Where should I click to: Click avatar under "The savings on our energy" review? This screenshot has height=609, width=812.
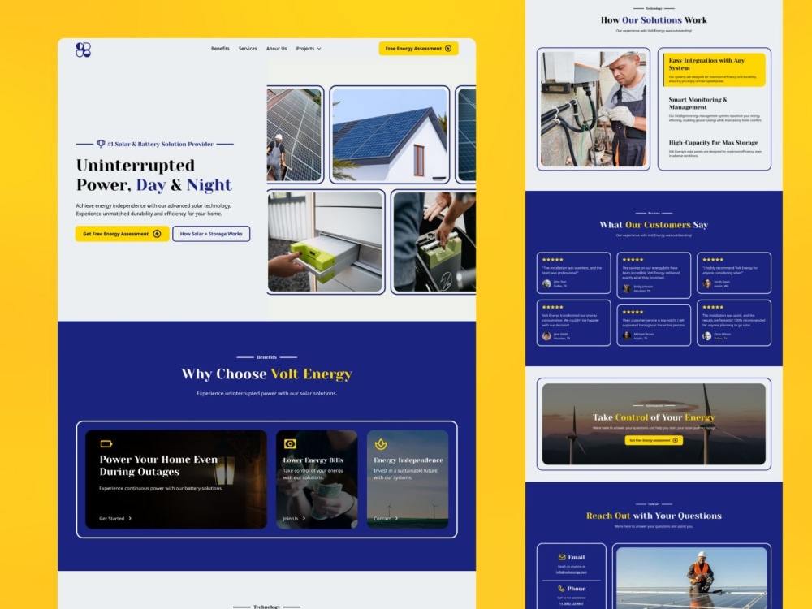627,288
